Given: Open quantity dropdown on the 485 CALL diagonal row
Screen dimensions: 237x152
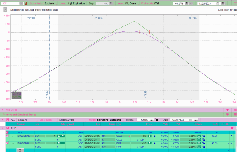Looking at the screenshot, I should [x=63, y=136].
